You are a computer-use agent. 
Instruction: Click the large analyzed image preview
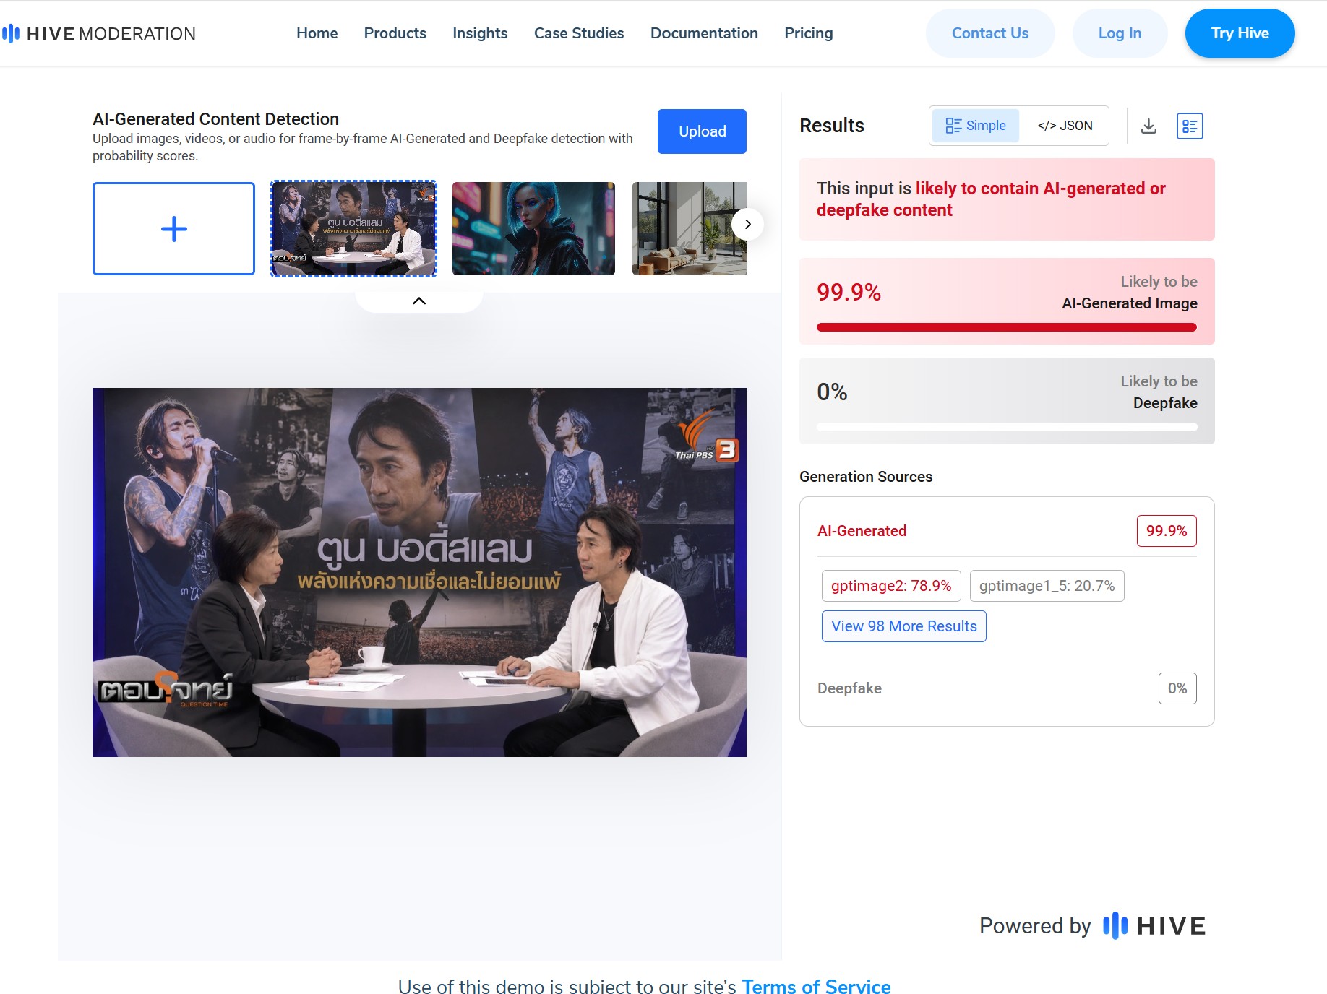point(419,572)
